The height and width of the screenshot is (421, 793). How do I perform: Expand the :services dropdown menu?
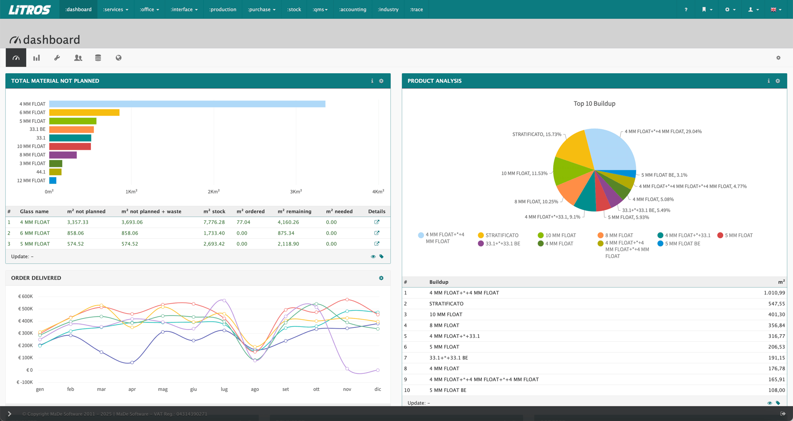[115, 10]
